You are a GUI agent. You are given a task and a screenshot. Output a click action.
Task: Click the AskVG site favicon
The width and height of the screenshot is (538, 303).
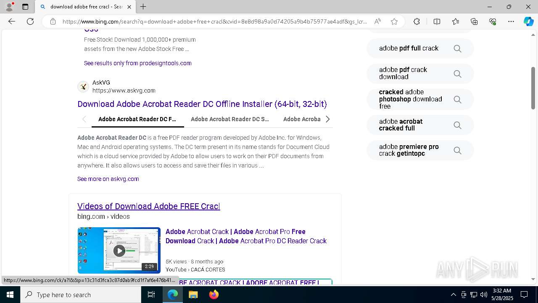click(83, 87)
